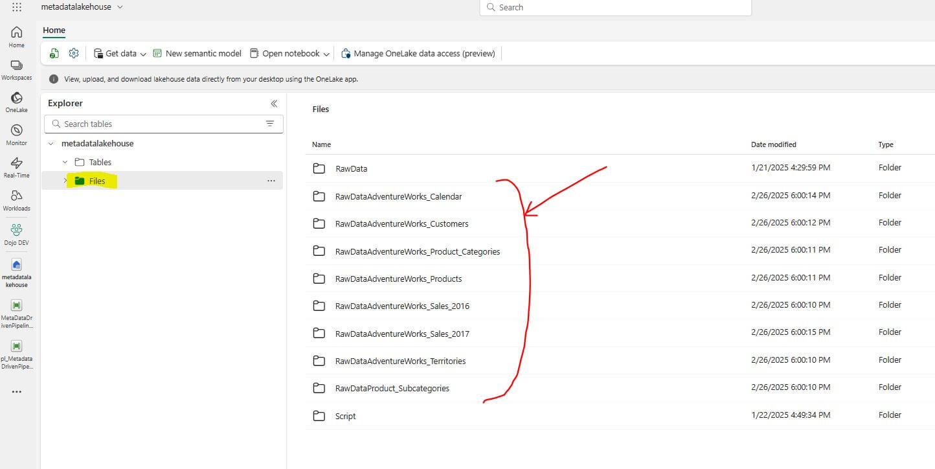Go to Home in left navigation
935x469 pixels.
pyautogui.click(x=17, y=37)
